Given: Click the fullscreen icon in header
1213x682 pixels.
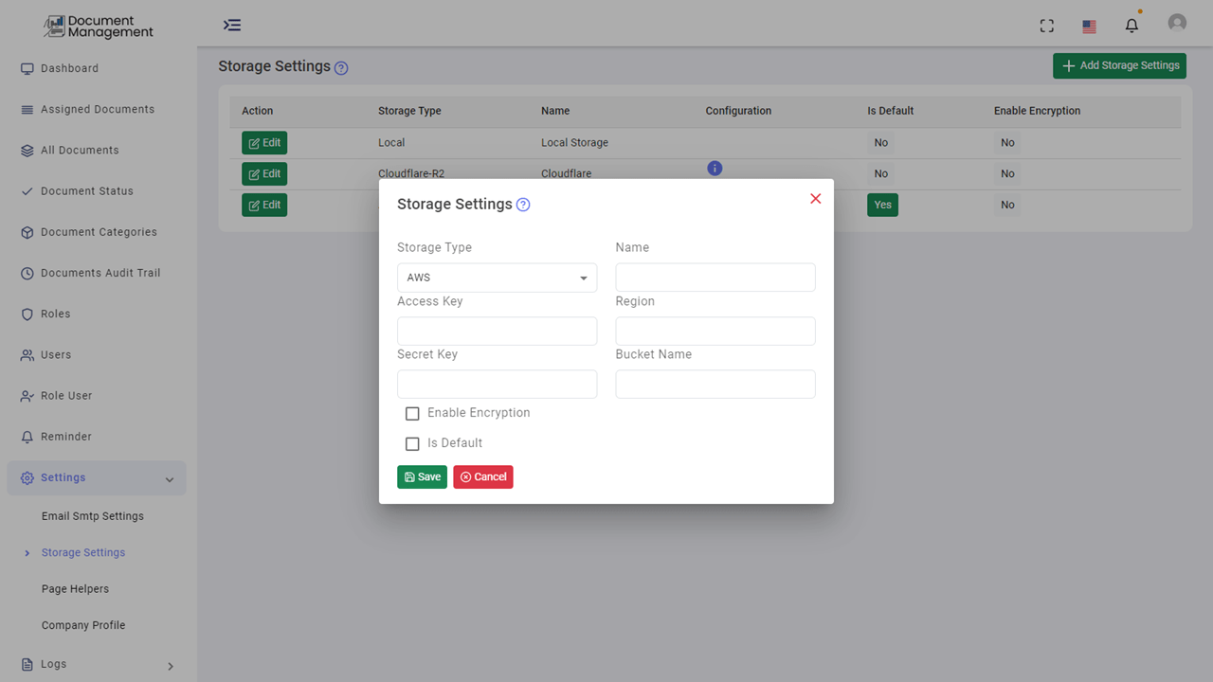Looking at the screenshot, I should click(x=1046, y=26).
